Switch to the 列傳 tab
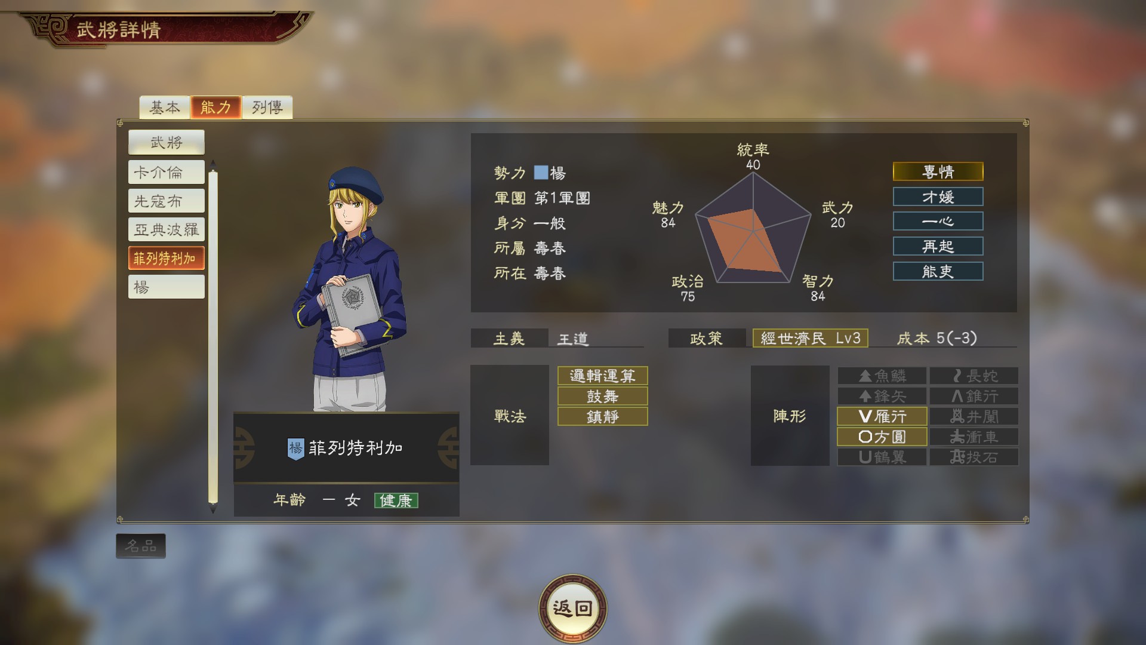Viewport: 1146px width, 645px height. click(267, 107)
